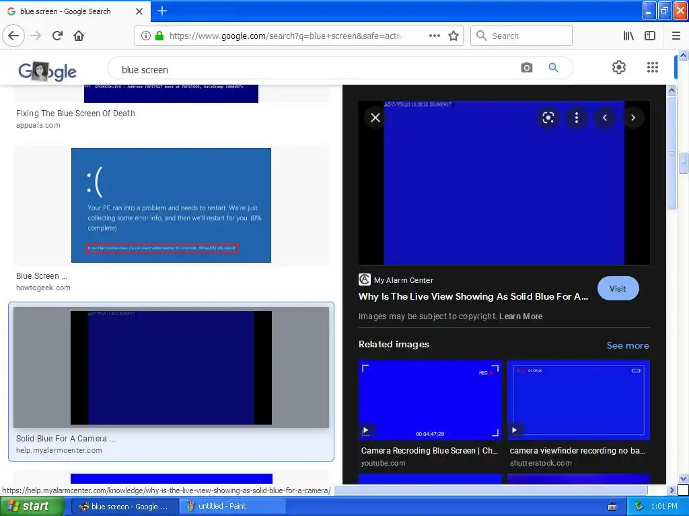Toggle the sidebar view icon
Screen dimensions: 689x516
click(x=650, y=36)
